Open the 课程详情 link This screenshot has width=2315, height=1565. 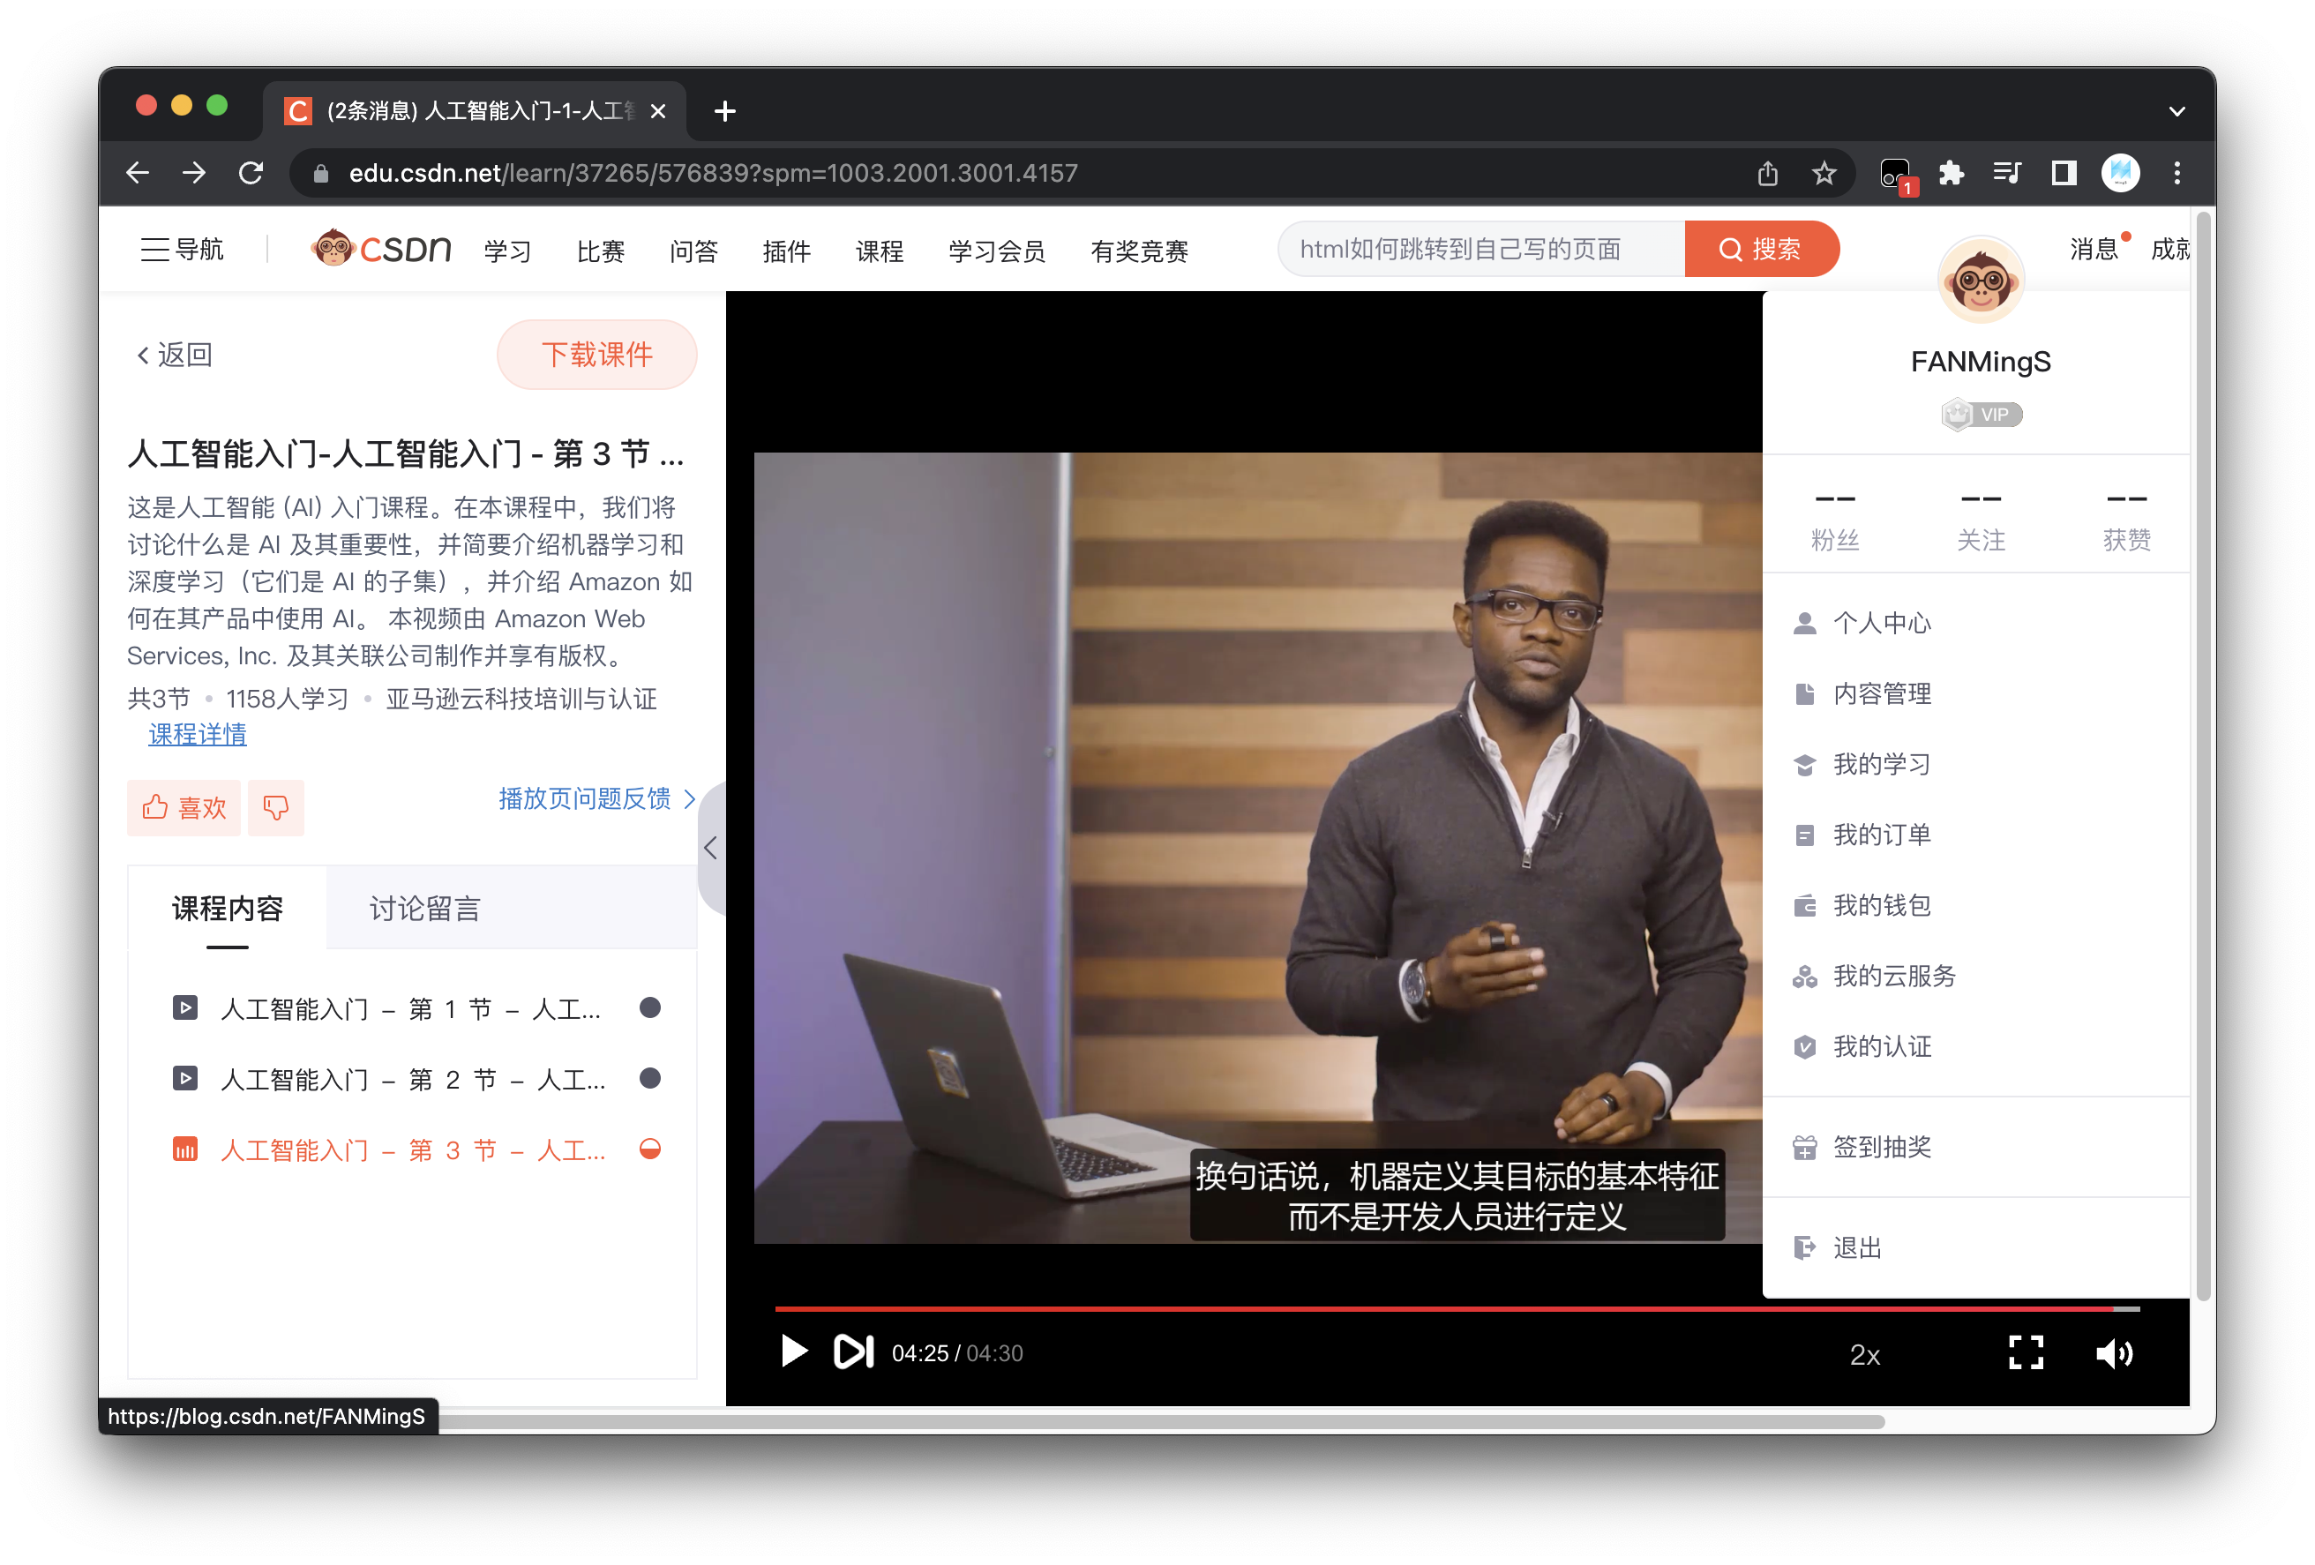198,735
